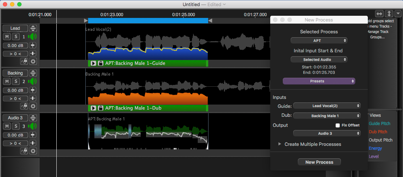Screen dimensions: 403x177
Task: Open the Selected Process APT dropdown
Action: click(319, 40)
